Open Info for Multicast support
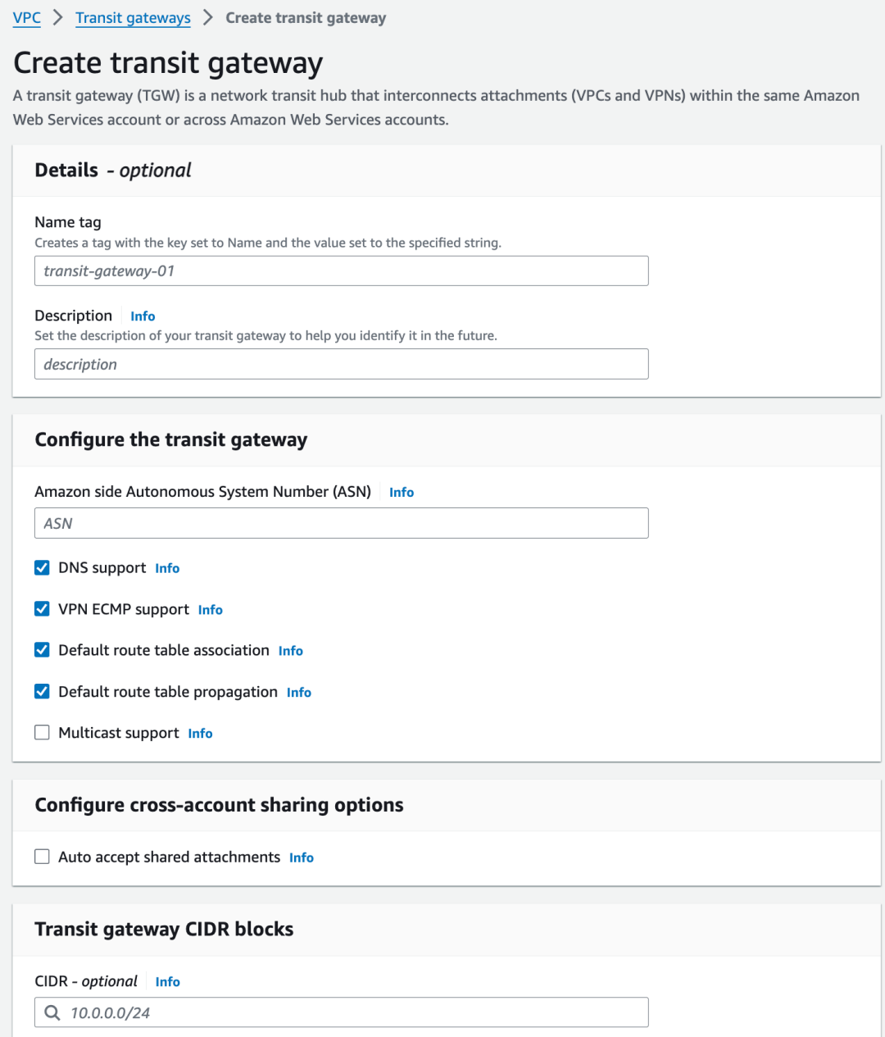This screenshot has height=1037, width=885. point(200,734)
